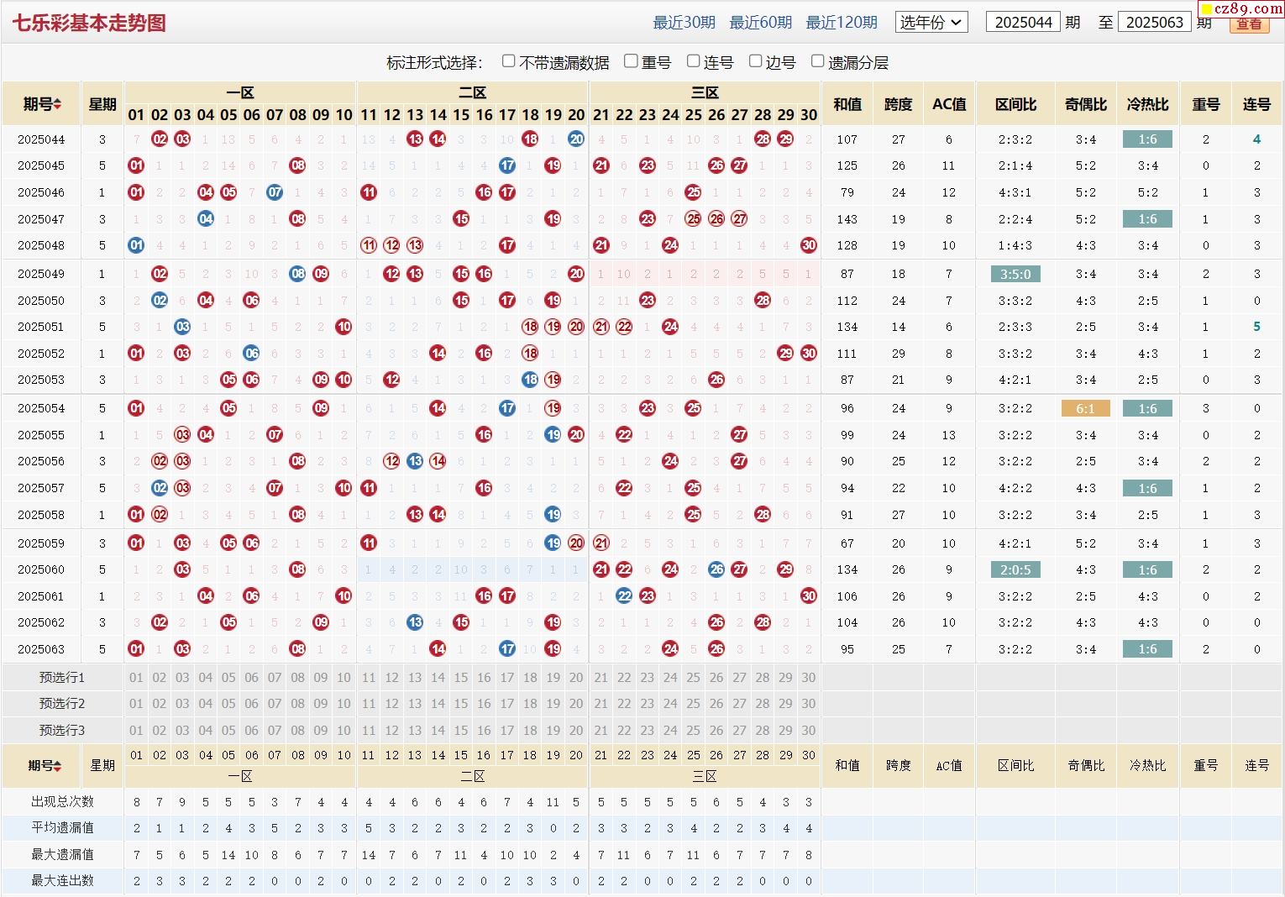Image resolution: width=1285 pixels, height=897 pixels.
Task: Click the 查看 button
Action: coord(1249,24)
